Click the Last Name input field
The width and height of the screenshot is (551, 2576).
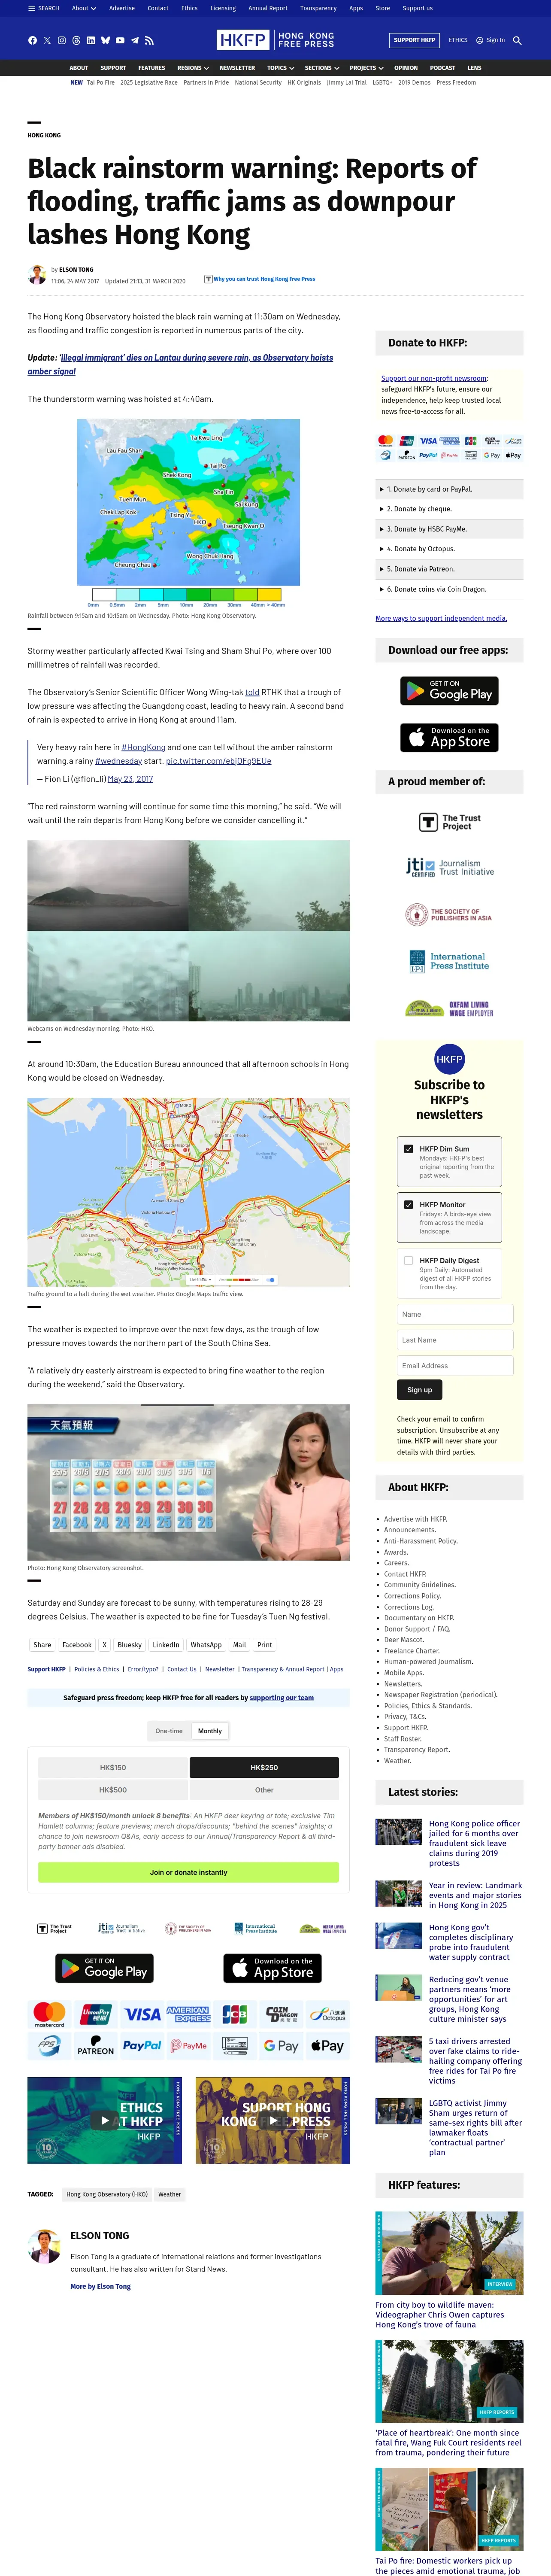point(455,1339)
